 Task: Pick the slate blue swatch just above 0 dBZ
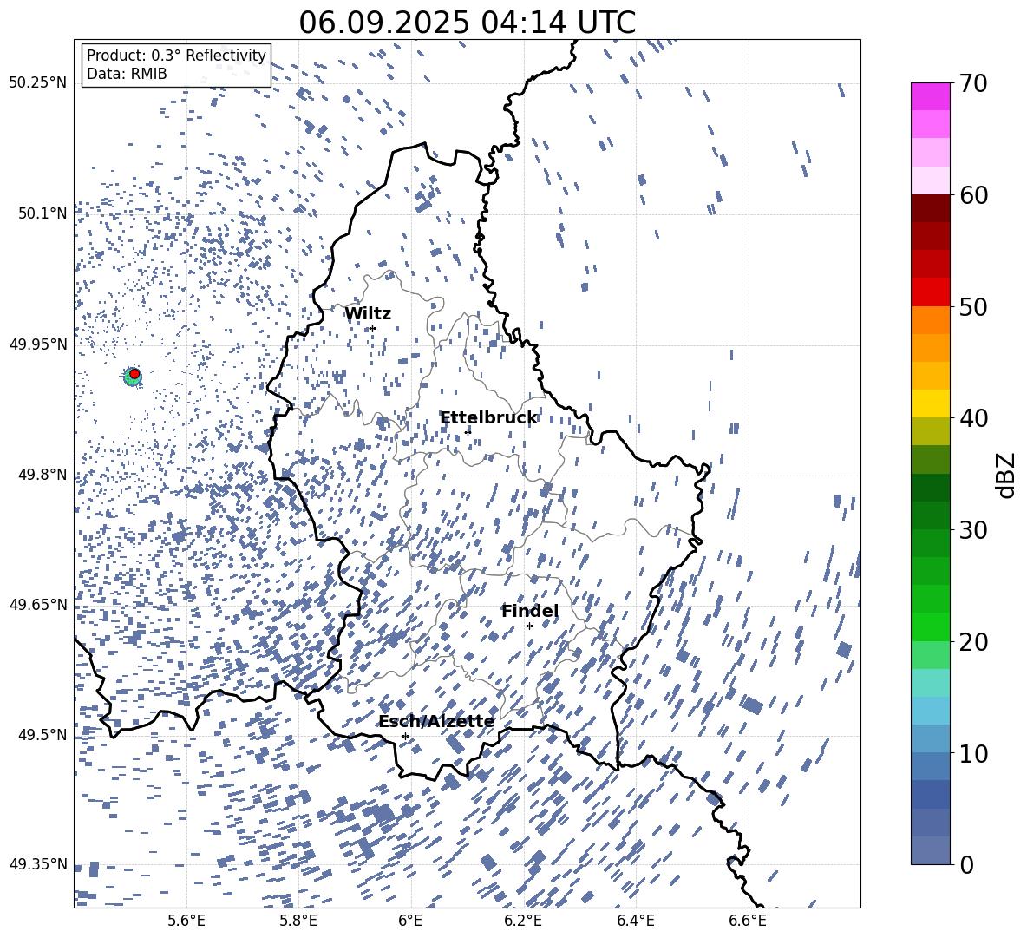click(930, 850)
